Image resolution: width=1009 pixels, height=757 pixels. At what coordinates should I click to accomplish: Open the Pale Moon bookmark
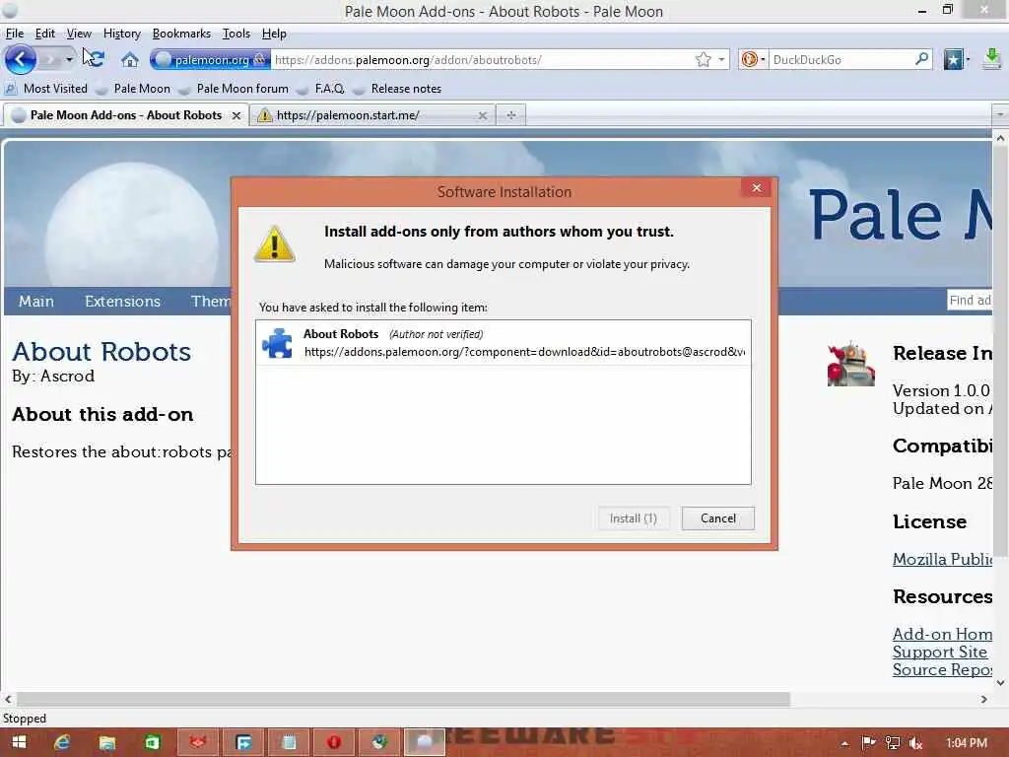(x=133, y=88)
